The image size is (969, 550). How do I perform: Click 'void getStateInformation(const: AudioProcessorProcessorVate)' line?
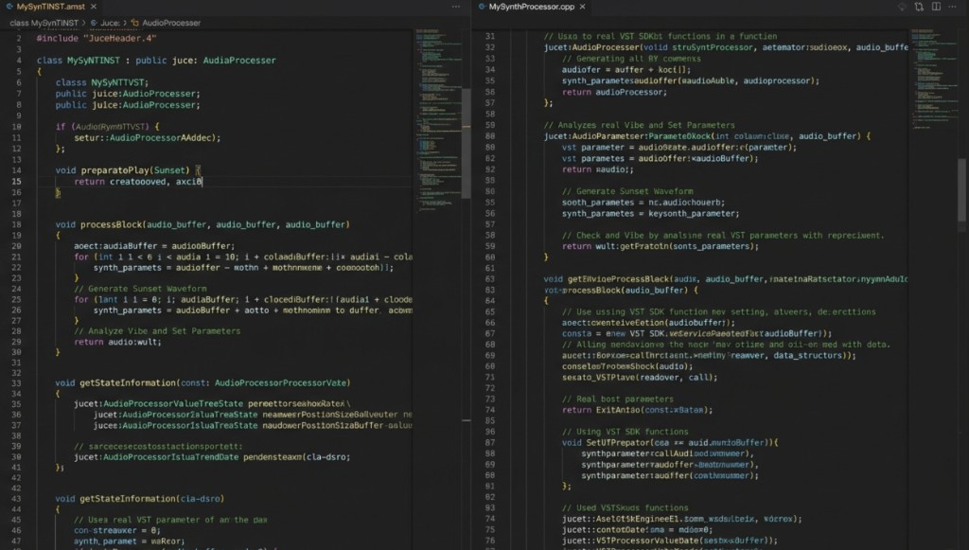203,383
